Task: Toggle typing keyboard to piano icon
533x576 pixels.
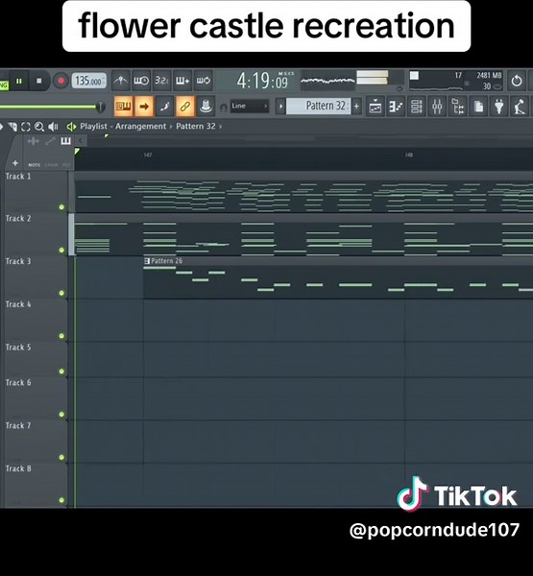Action: tap(124, 107)
